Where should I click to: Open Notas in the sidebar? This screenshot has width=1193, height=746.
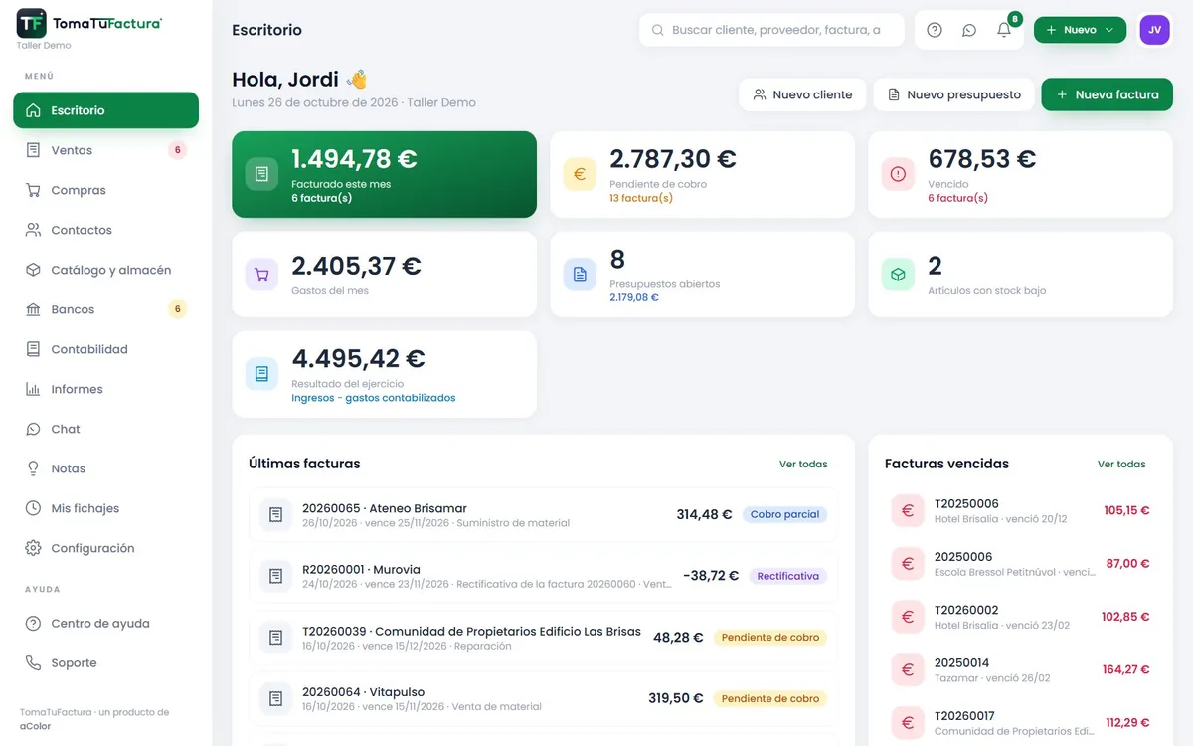pyautogui.click(x=105, y=468)
